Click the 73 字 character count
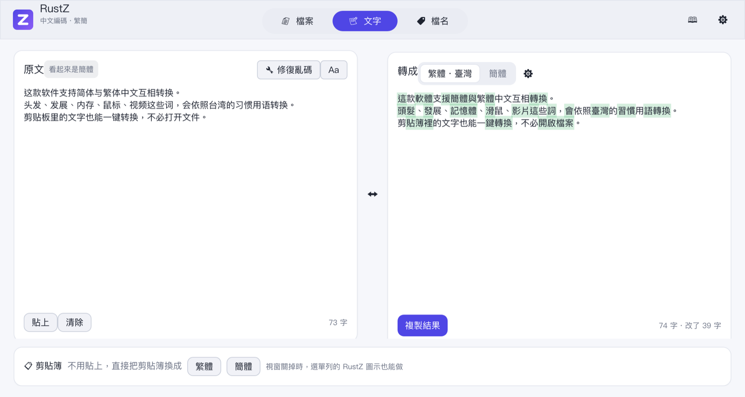This screenshot has height=397, width=745. point(338,322)
